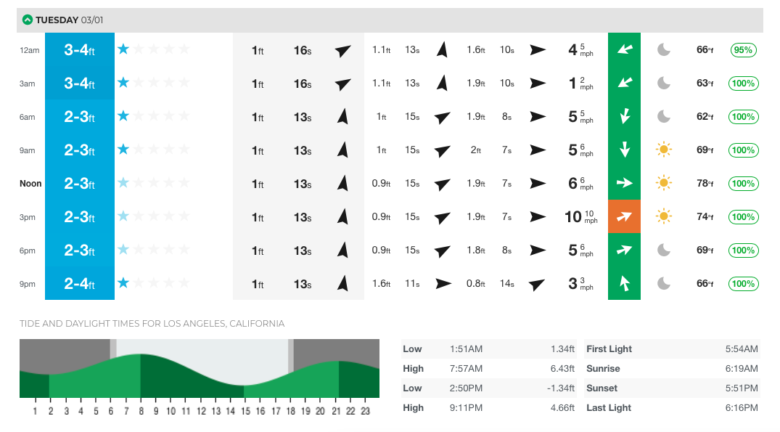Click the orange wind direction icon at 3pm
780x432 pixels.
[x=624, y=216]
